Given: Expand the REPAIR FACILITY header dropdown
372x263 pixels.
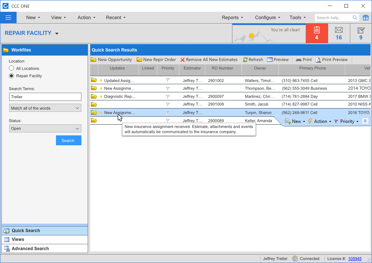Looking at the screenshot, I should 57,33.
